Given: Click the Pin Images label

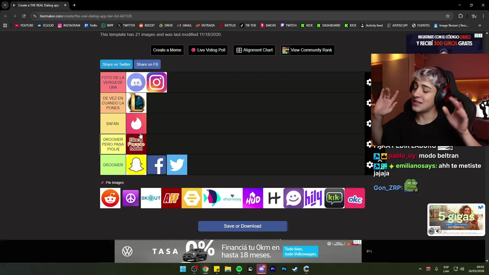Looking at the screenshot, I should [x=115, y=183].
